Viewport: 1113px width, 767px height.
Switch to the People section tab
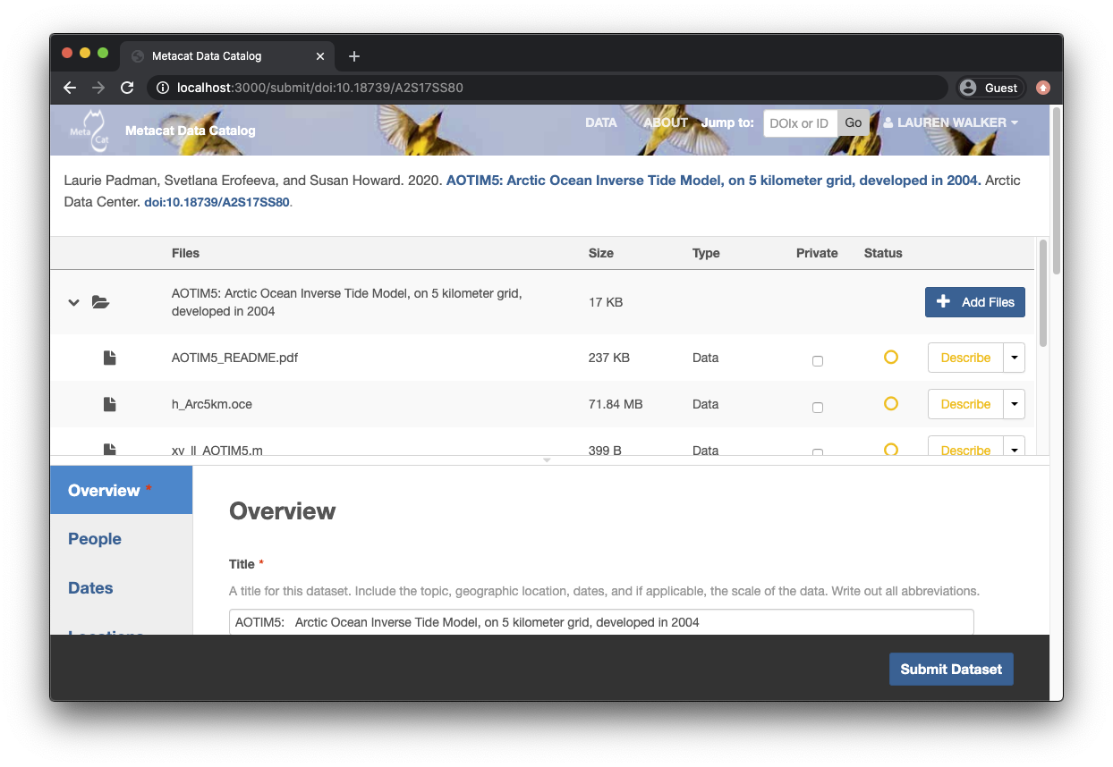[x=95, y=539]
